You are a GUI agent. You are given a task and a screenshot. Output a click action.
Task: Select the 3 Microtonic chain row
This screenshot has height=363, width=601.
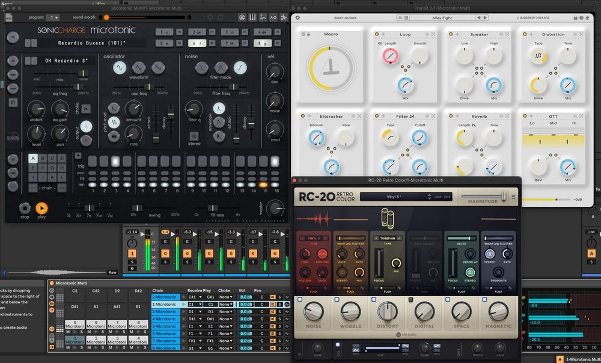(x=166, y=312)
